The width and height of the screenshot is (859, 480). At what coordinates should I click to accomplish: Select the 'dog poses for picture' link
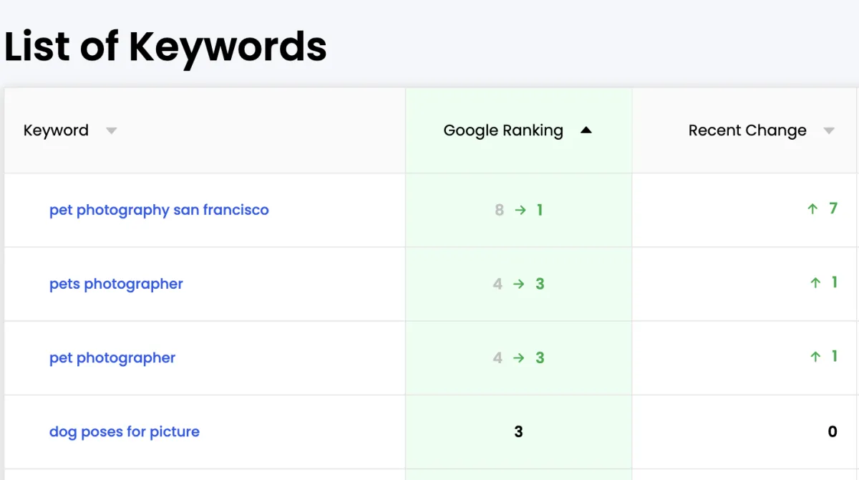point(125,431)
